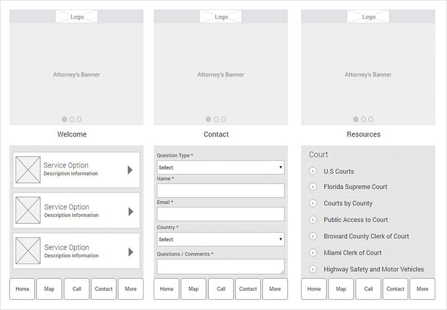Select the middle carousel dot on Resources banner
This screenshot has height=310, width=447.
[x=364, y=119]
